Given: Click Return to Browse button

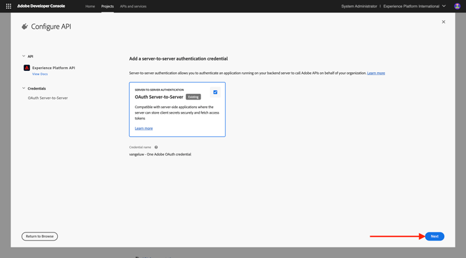Looking at the screenshot, I should pos(40,236).
